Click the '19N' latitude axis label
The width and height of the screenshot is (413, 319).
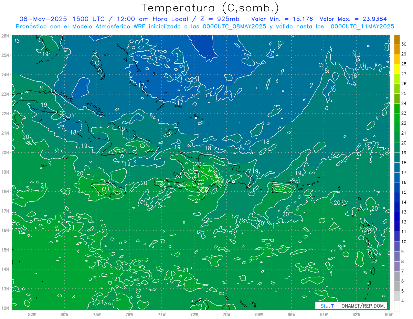coord(5,172)
